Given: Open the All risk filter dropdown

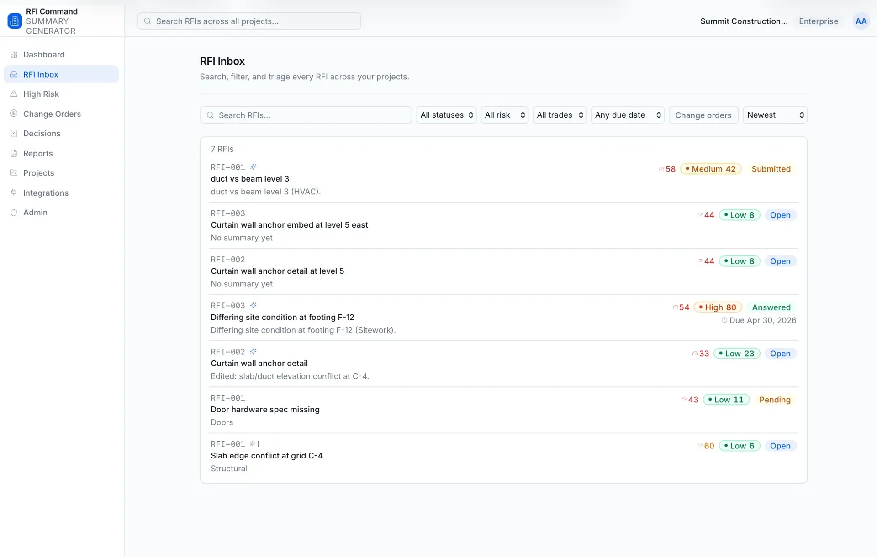Looking at the screenshot, I should point(504,115).
